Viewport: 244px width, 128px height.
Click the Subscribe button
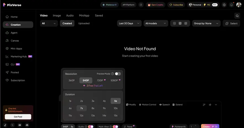pos(176,5)
